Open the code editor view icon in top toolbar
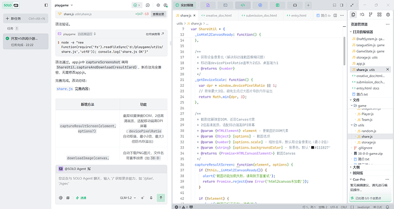Image resolution: width=394 pixels, height=209 pixels. tap(243, 5)
